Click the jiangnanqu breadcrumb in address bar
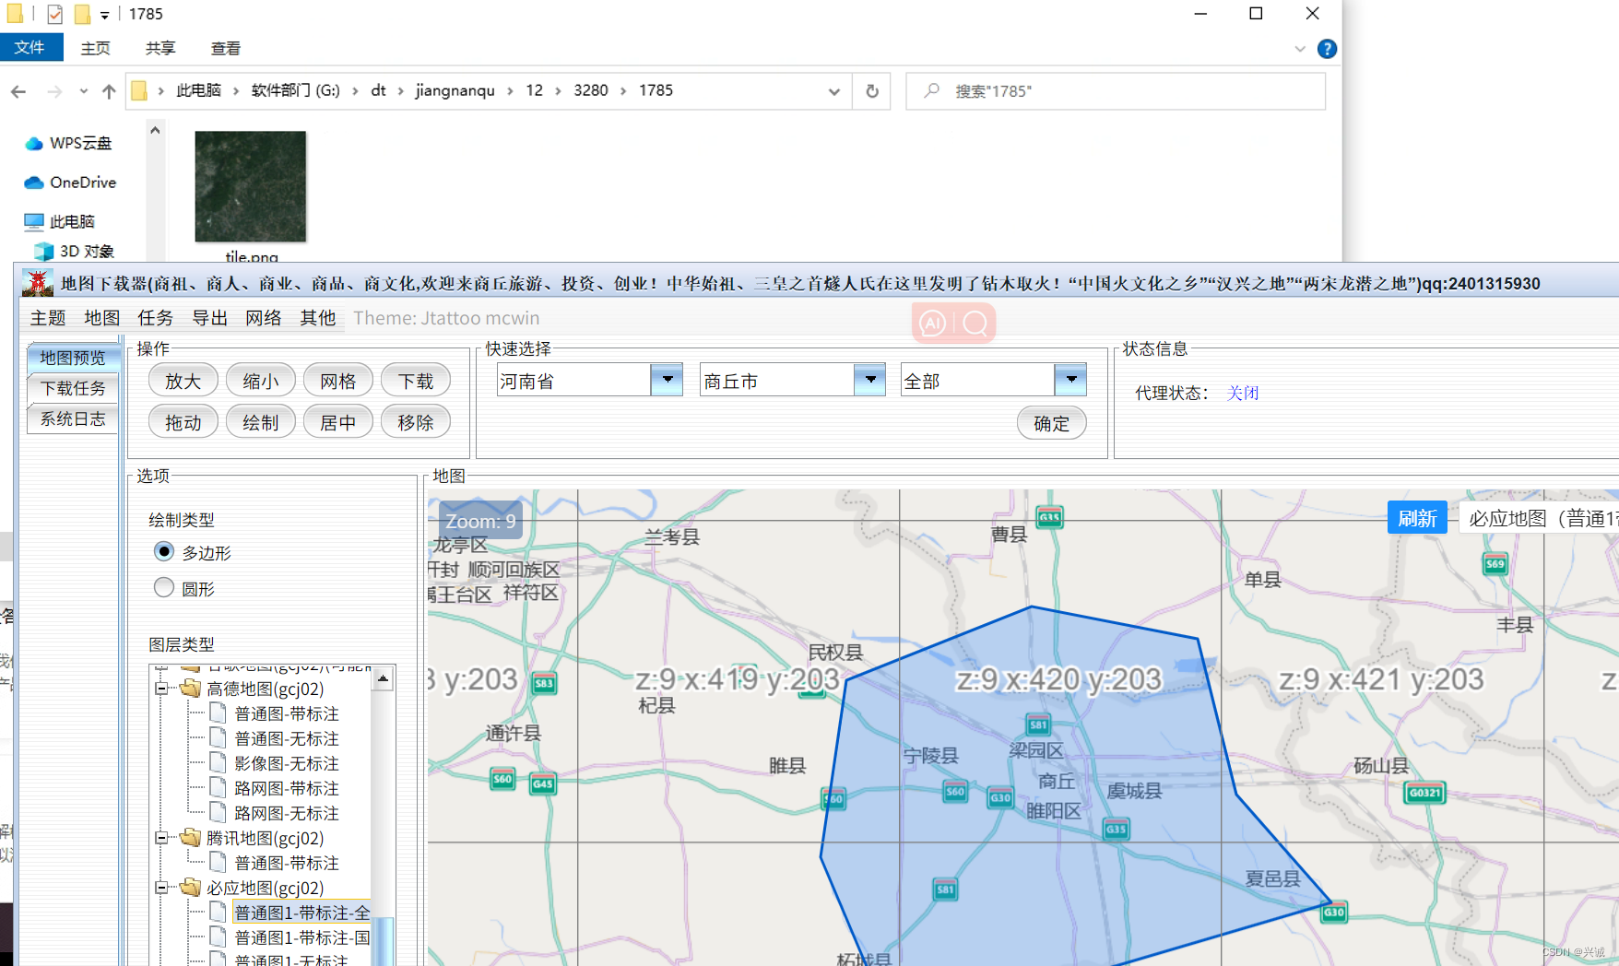The height and width of the screenshot is (966, 1619). 455,90
